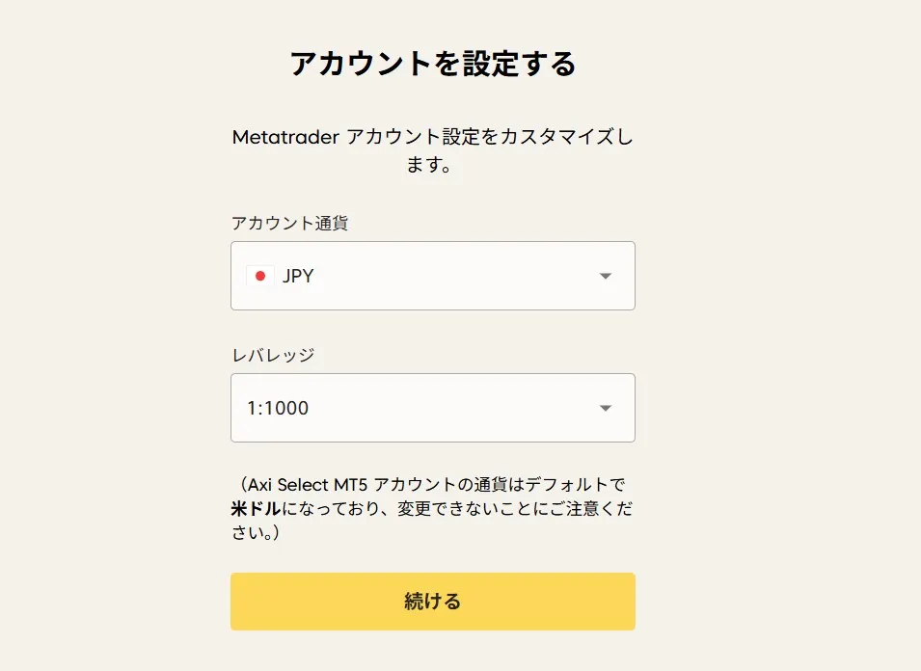The width and height of the screenshot is (921, 671).
Task: Click the chevron on the leverage selector
Action: tap(606, 408)
